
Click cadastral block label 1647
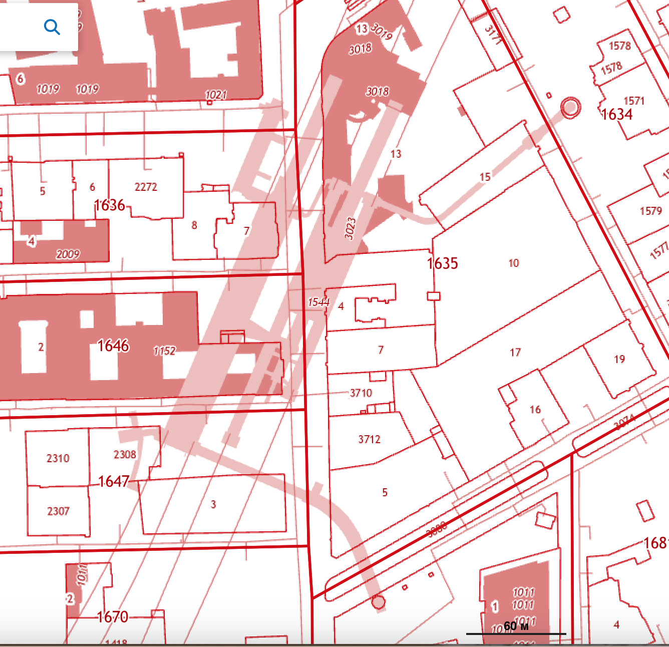tap(114, 481)
